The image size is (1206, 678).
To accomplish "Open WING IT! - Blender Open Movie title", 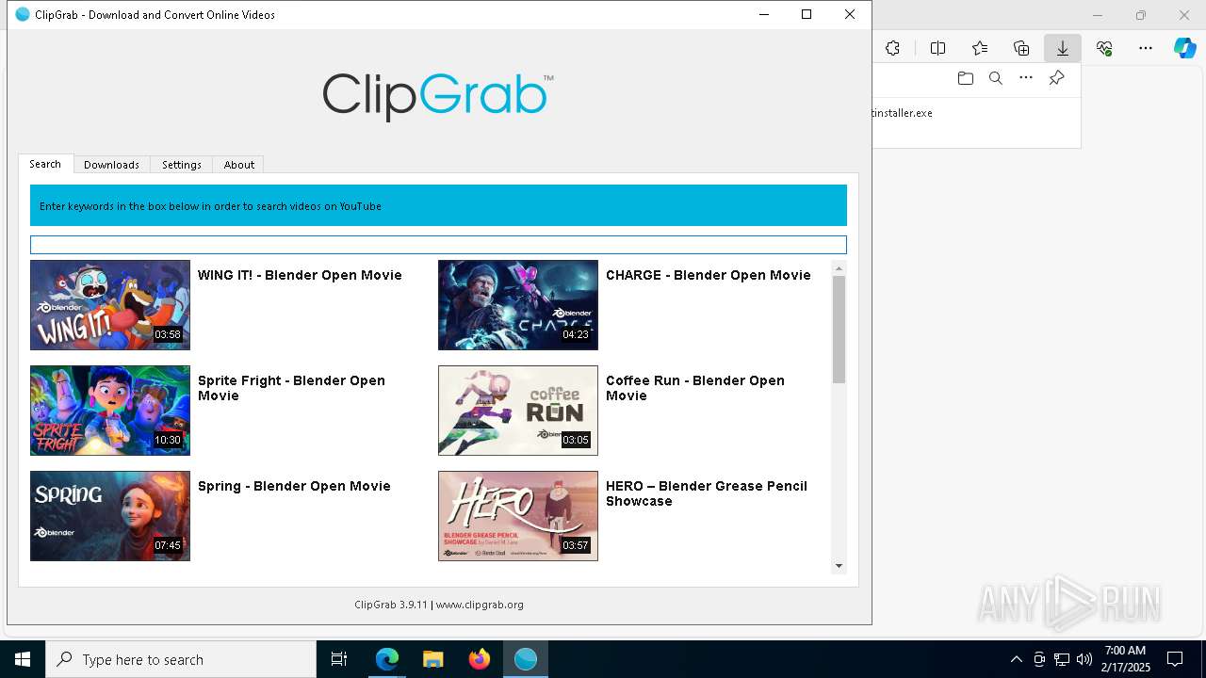I will [x=300, y=275].
